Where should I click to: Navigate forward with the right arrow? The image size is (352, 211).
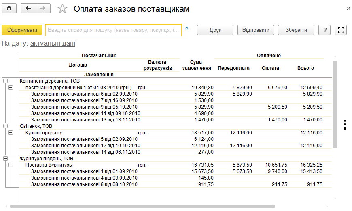point(42,8)
